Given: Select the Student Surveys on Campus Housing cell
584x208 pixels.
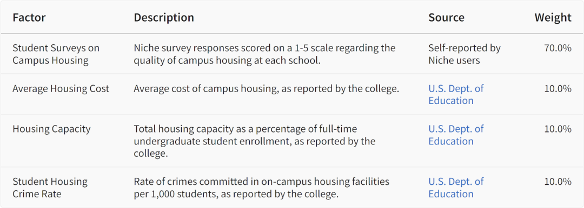Looking at the screenshot, I should coord(56,54).
